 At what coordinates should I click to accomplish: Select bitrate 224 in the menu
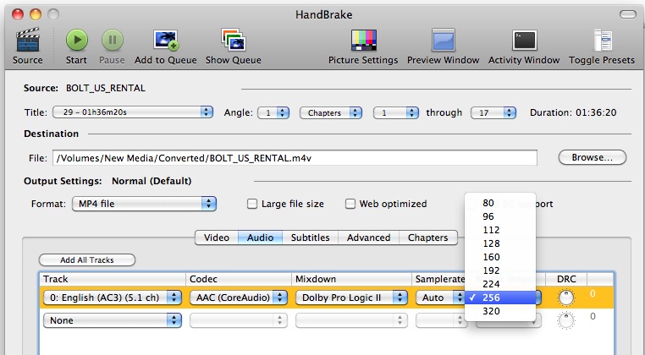(x=500, y=284)
